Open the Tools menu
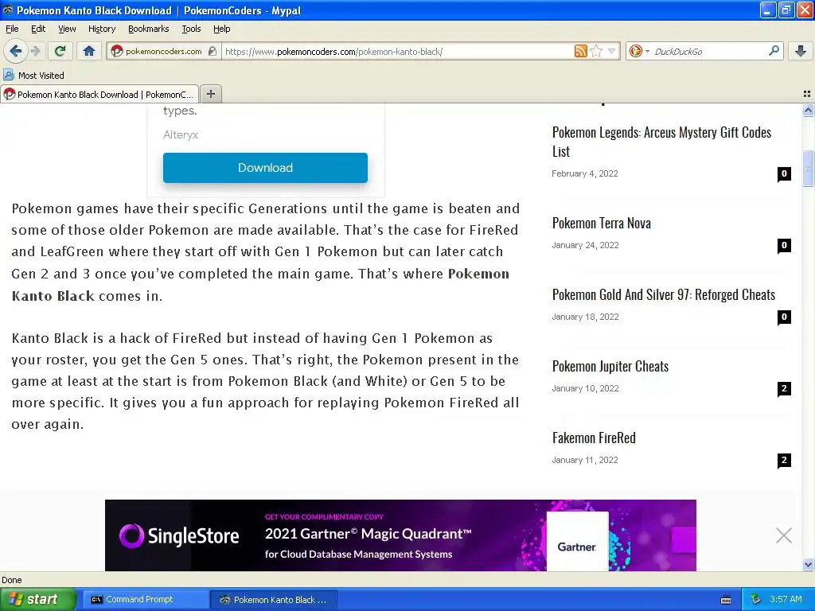 pyautogui.click(x=191, y=29)
